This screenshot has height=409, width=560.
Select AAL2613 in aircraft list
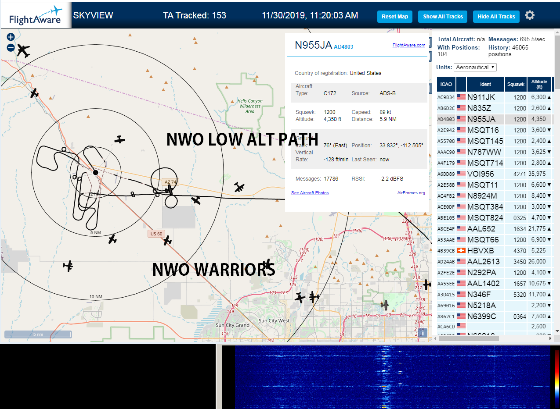(494, 262)
